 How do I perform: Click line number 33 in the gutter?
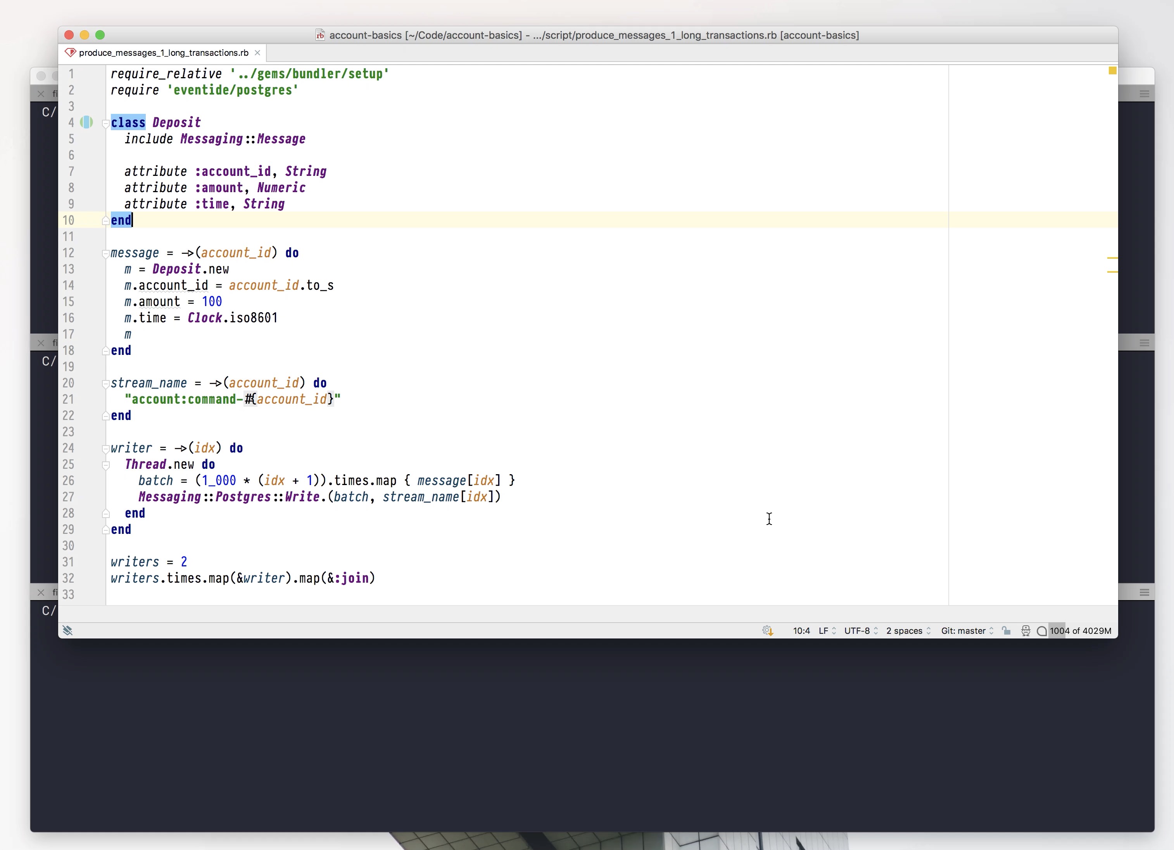(68, 594)
